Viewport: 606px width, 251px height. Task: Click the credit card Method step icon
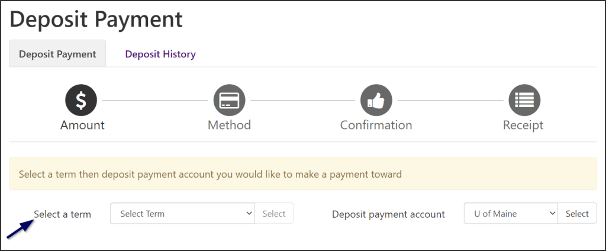pos(229,101)
